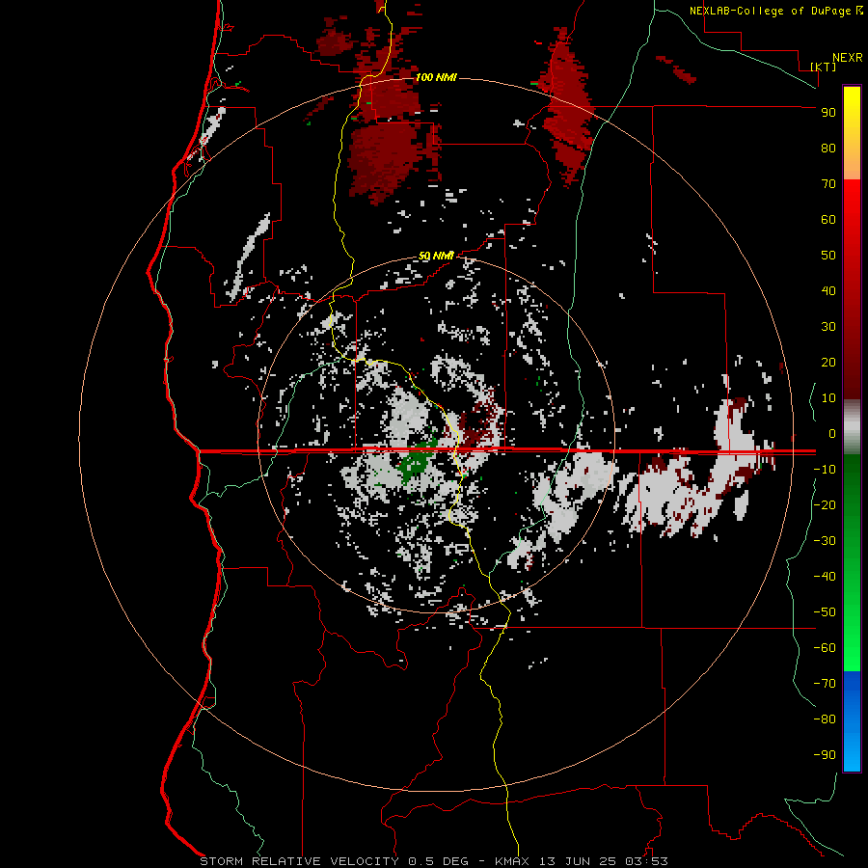Click the positive 40 scale value

pyautogui.click(x=828, y=291)
